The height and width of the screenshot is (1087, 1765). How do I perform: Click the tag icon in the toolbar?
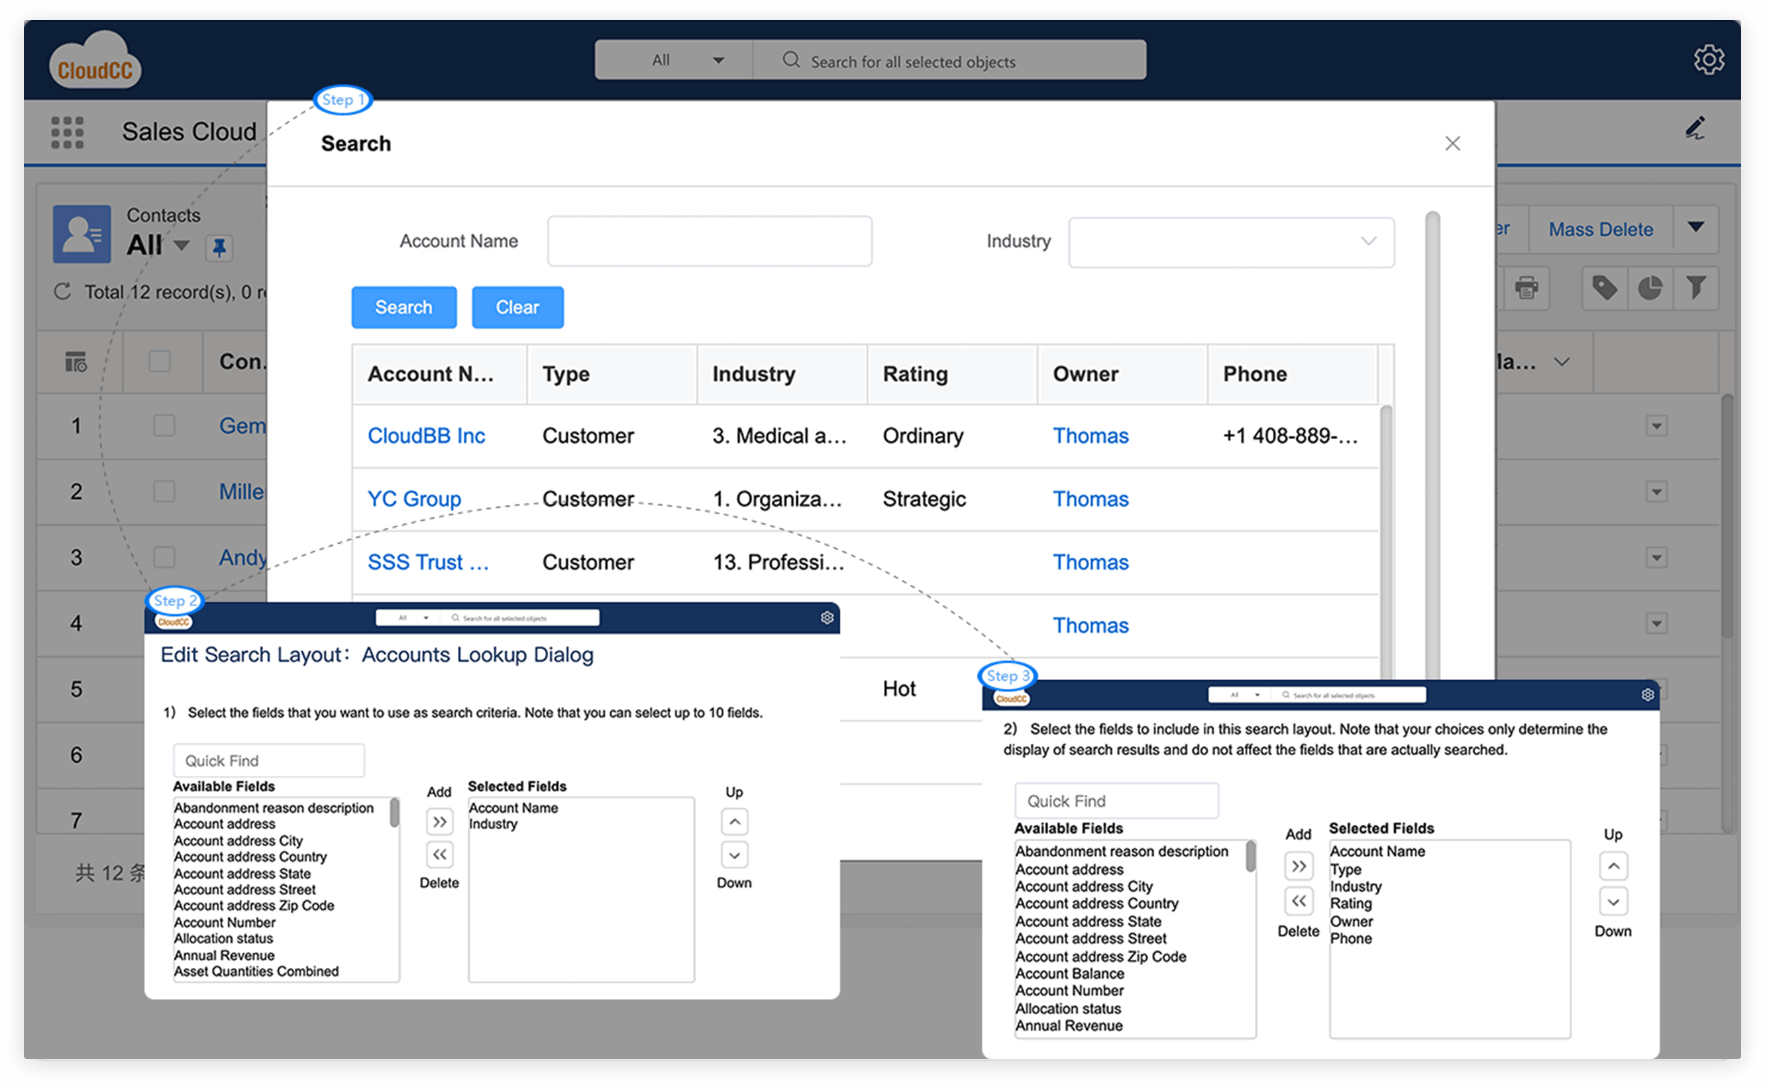1604,288
